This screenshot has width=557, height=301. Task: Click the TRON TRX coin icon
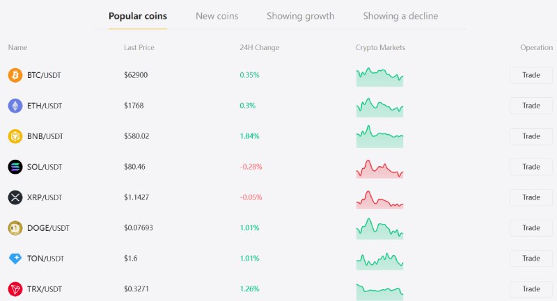15,289
